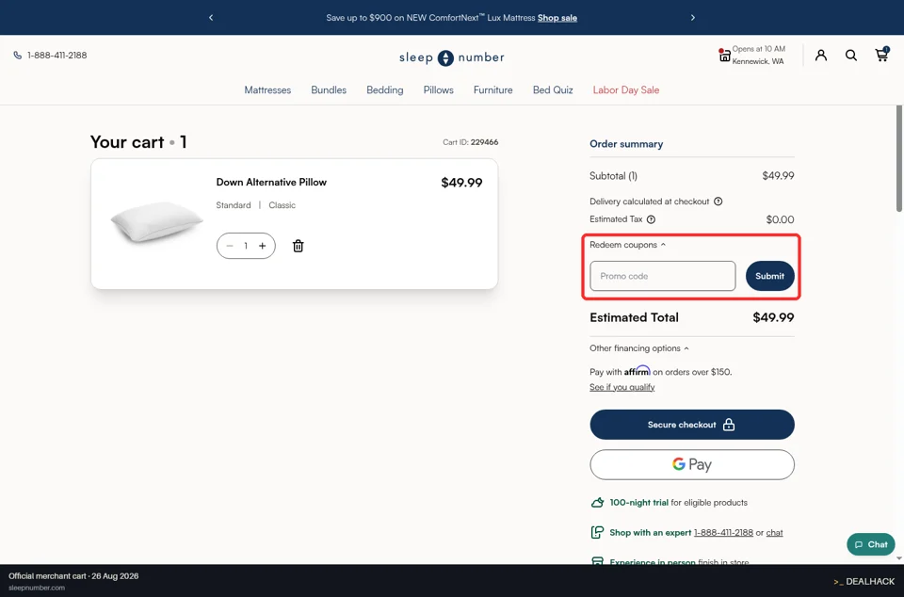This screenshot has width=904, height=597.
Task: Click the 100-night trial moon icon
Action: [597, 503]
